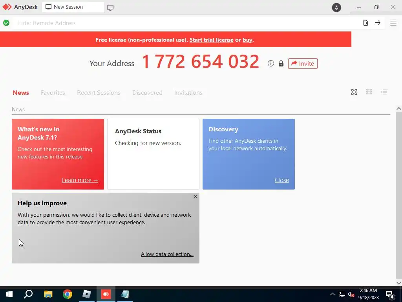The image size is (402, 302).
Task: Click the Invite button
Action: click(x=303, y=63)
